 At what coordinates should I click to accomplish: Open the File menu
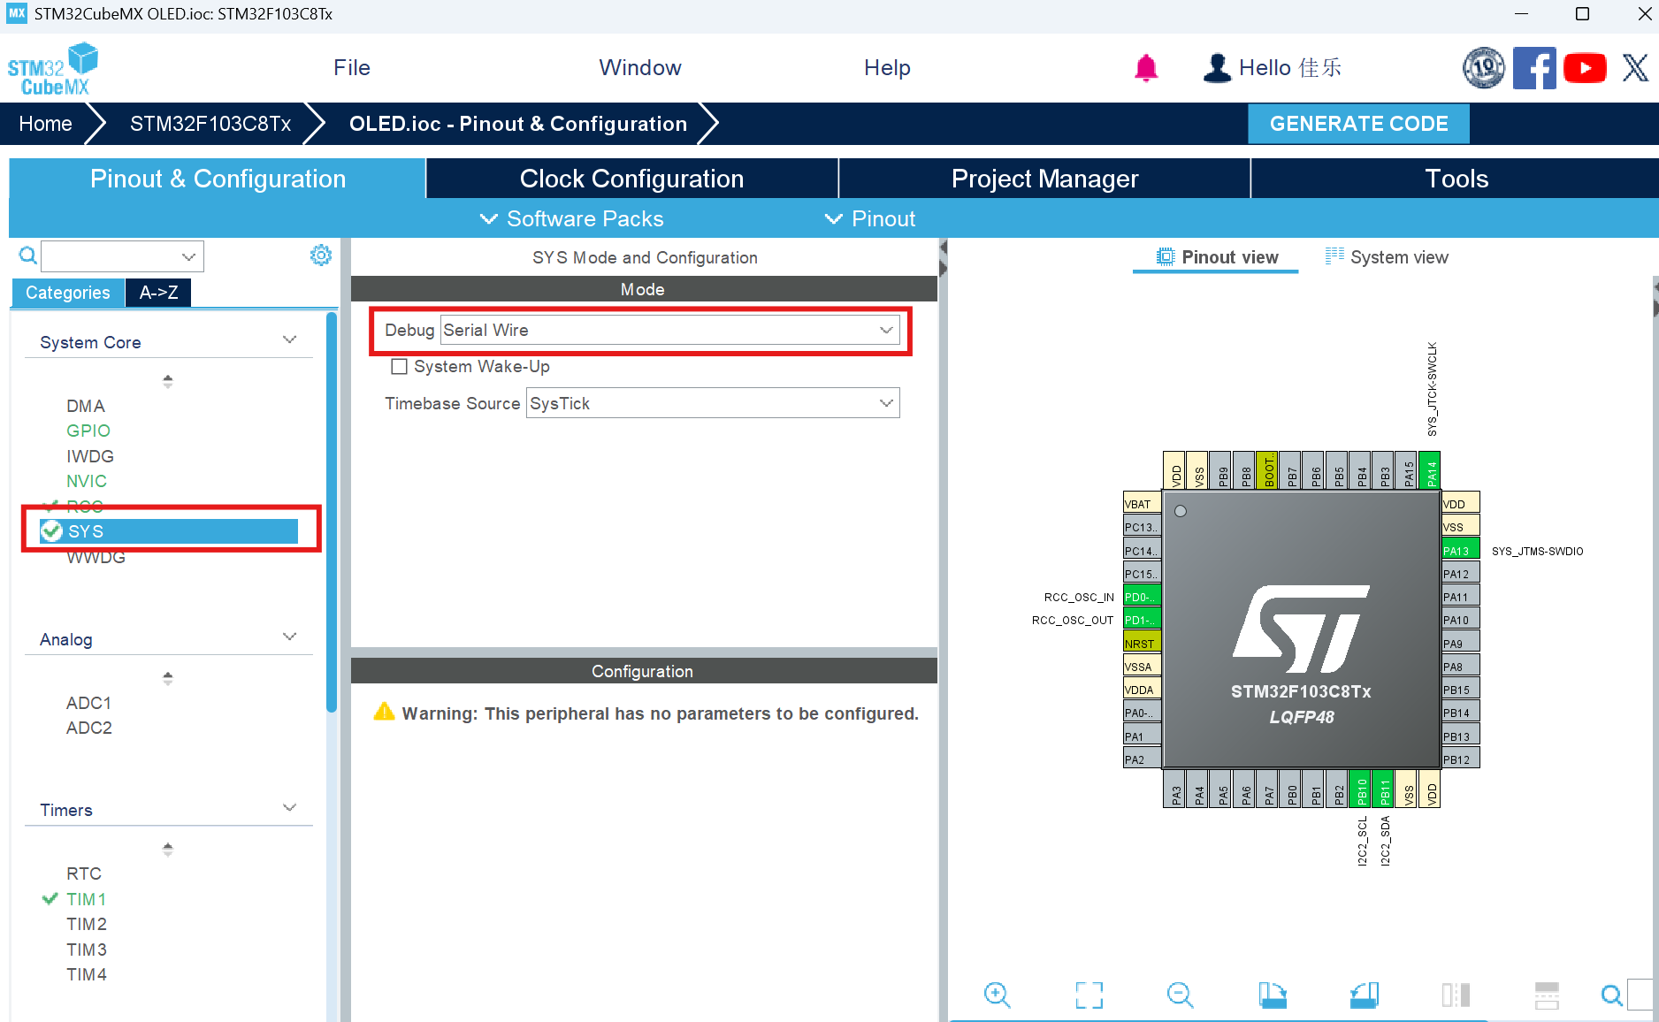click(x=352, y=68)
